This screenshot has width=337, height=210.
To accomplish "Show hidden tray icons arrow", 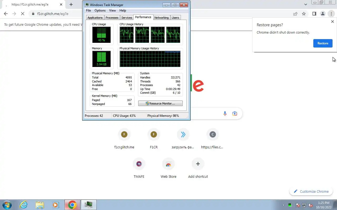I will pyautogui.click(x=283, y=205).
